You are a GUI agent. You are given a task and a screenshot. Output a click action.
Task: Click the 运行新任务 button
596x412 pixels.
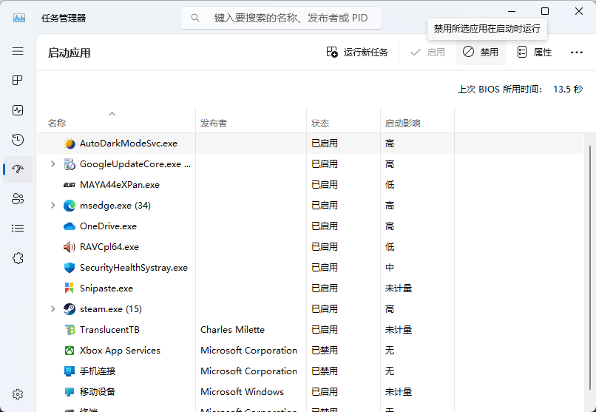(x=357, y=53)
